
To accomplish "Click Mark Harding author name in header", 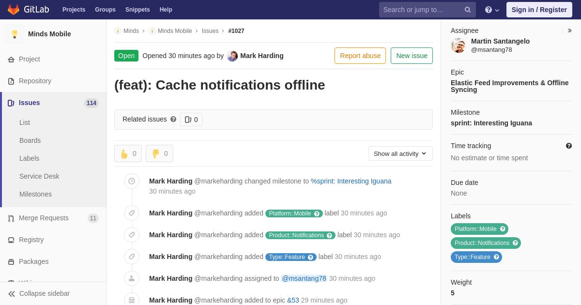I will coord(262,56).
